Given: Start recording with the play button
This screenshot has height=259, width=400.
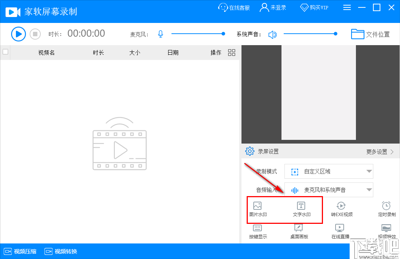Looking at the screenshot, I should coord(18,34).
